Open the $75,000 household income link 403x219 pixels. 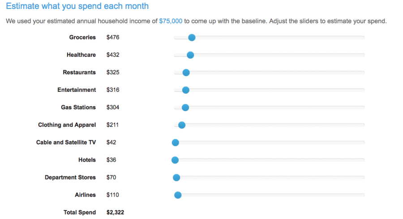[171, 21]
